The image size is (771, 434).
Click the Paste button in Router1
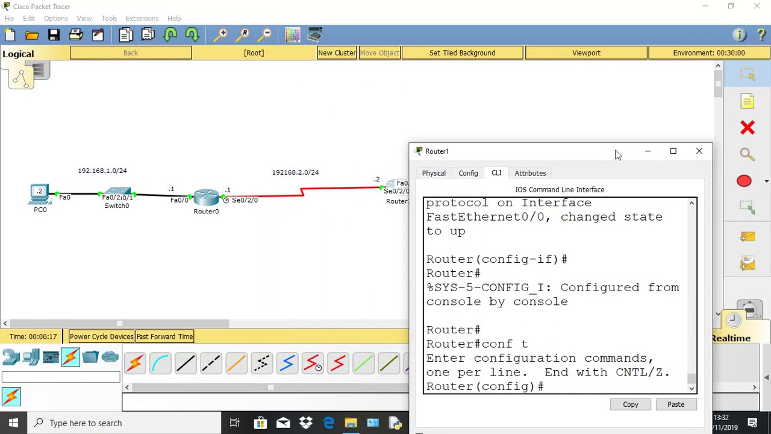point(676,404)
